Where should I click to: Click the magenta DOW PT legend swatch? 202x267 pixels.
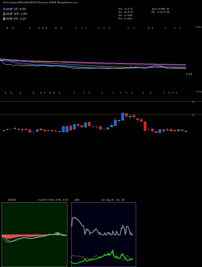4,19
